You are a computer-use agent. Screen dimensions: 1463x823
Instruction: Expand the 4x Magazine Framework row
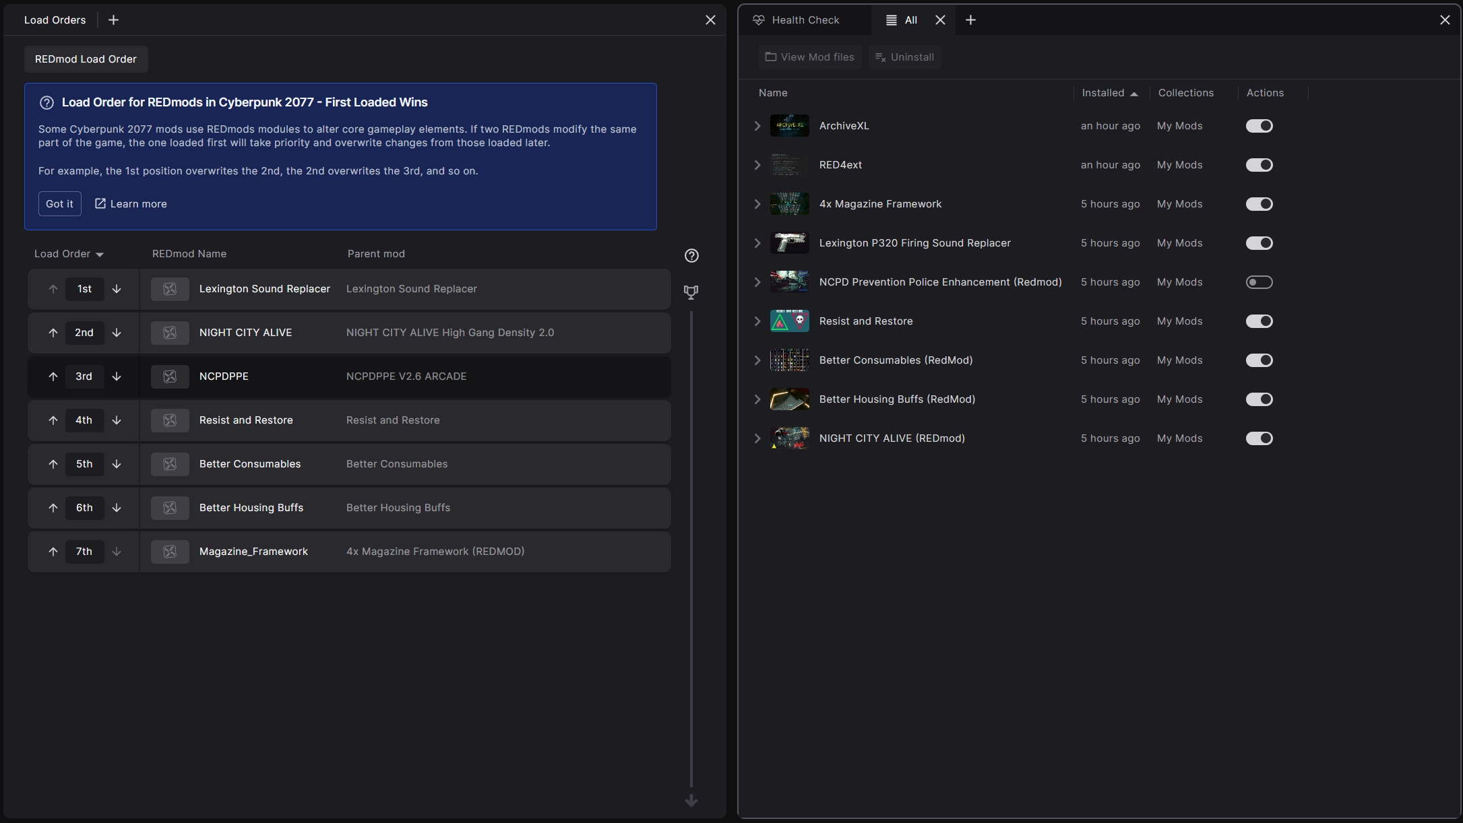757,204
